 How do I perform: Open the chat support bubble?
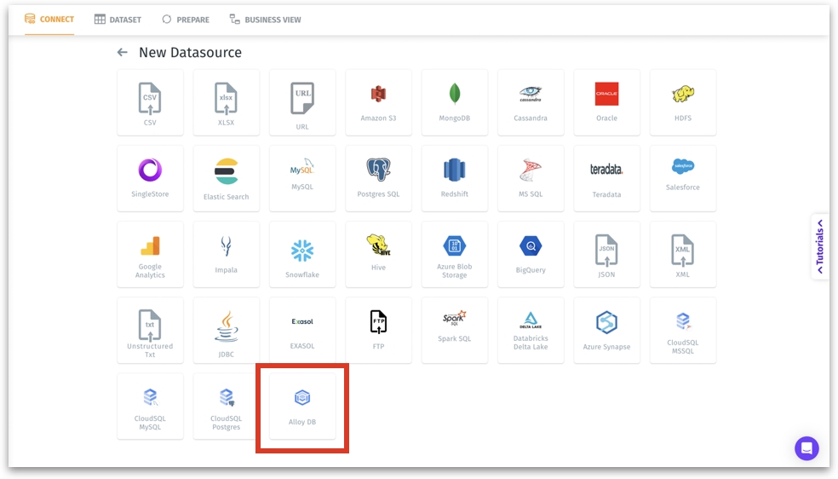(806, 448)
